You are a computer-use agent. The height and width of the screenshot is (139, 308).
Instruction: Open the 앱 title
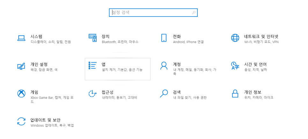coord(104,64)
